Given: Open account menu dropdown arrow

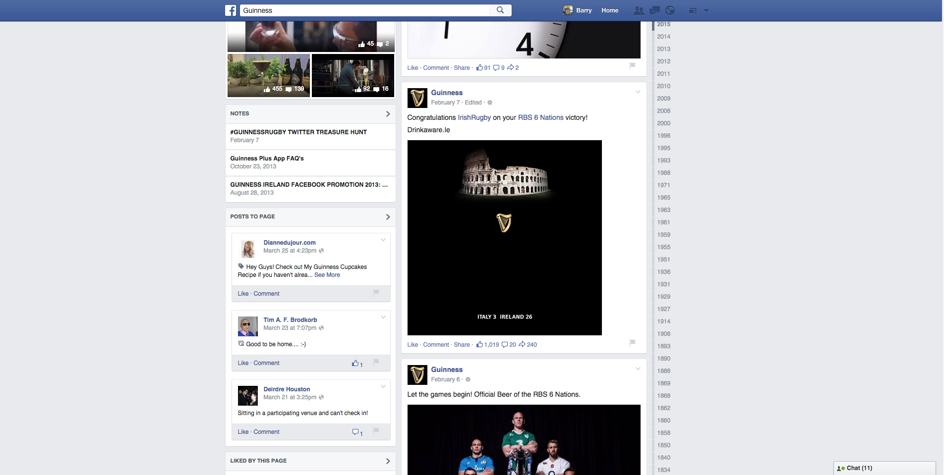Looking at the screenshot, I should (706, 10).
